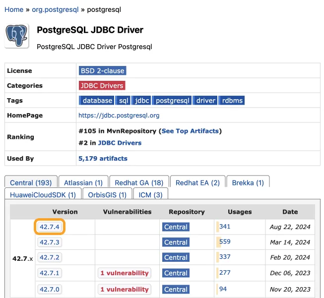Click the BSD 2-clause license badge

103,70
